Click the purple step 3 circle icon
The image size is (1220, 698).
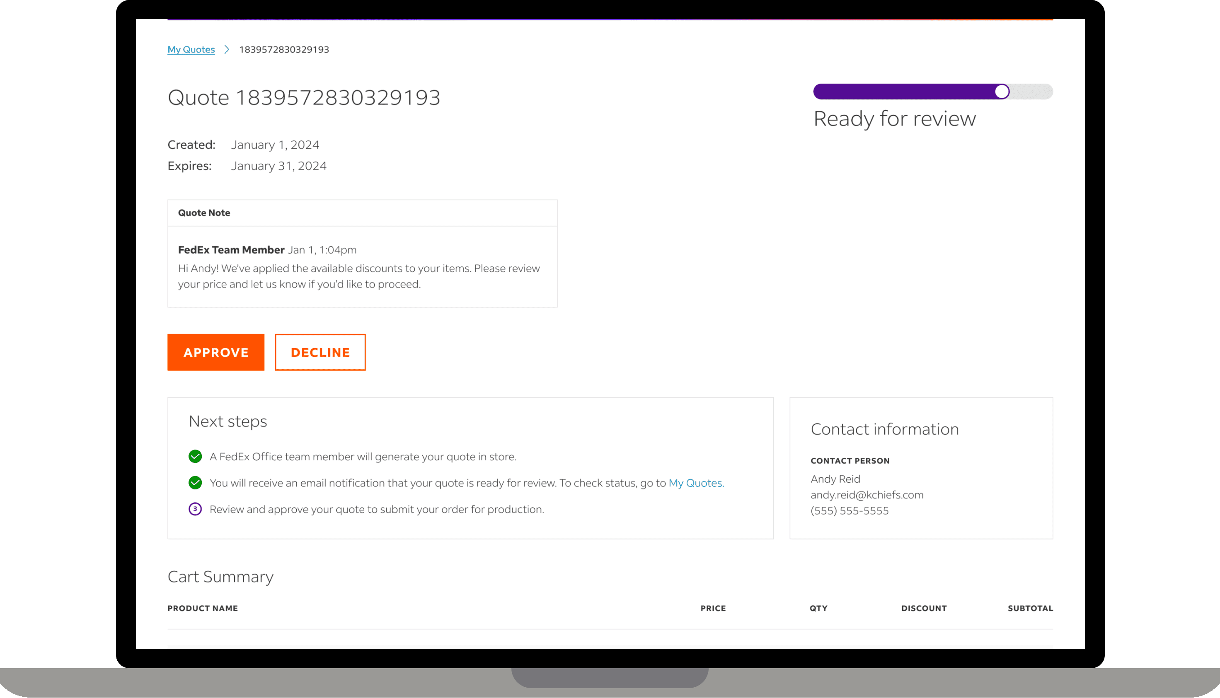coord(195,509)
